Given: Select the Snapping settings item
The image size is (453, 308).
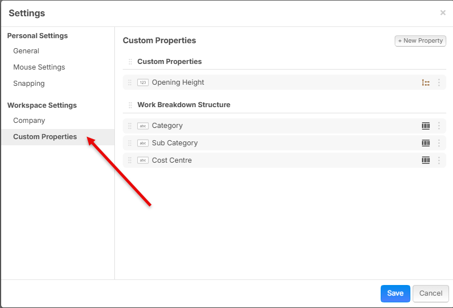Looking at the screenshot, I should pyautogui.click(x=29, y=84).
